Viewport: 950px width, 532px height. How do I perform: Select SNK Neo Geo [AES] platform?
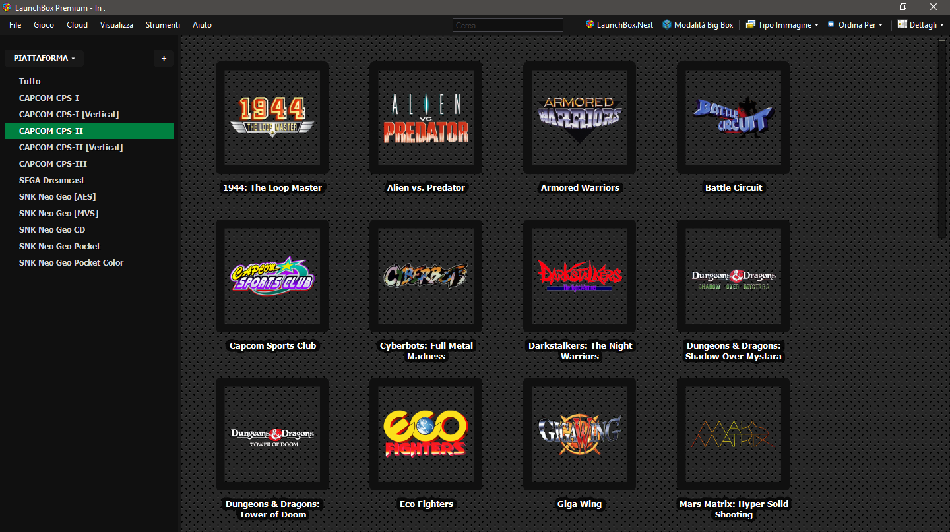[89, 196]
